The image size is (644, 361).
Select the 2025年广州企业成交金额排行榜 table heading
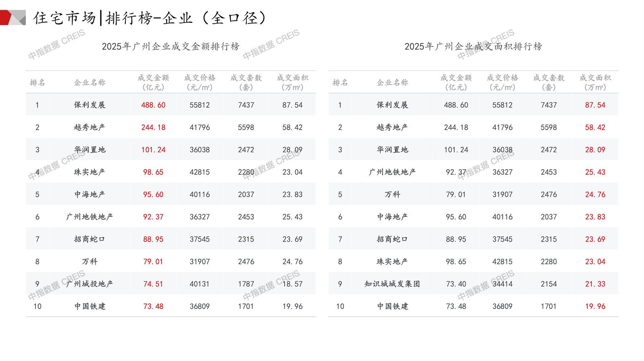tap(171, 46)
